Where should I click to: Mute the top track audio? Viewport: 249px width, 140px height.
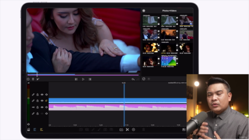(x=46, y=94)
